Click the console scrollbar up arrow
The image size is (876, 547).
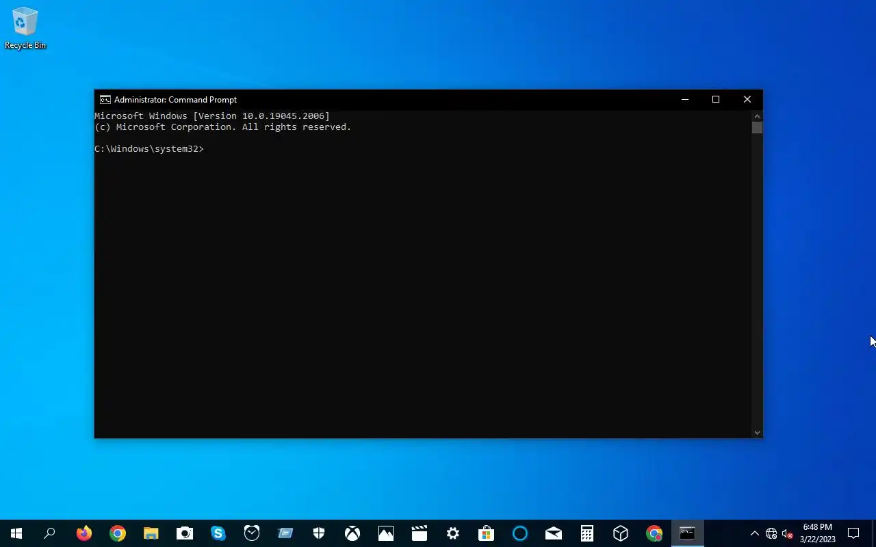pyautogui.click(x=757, y=116)
